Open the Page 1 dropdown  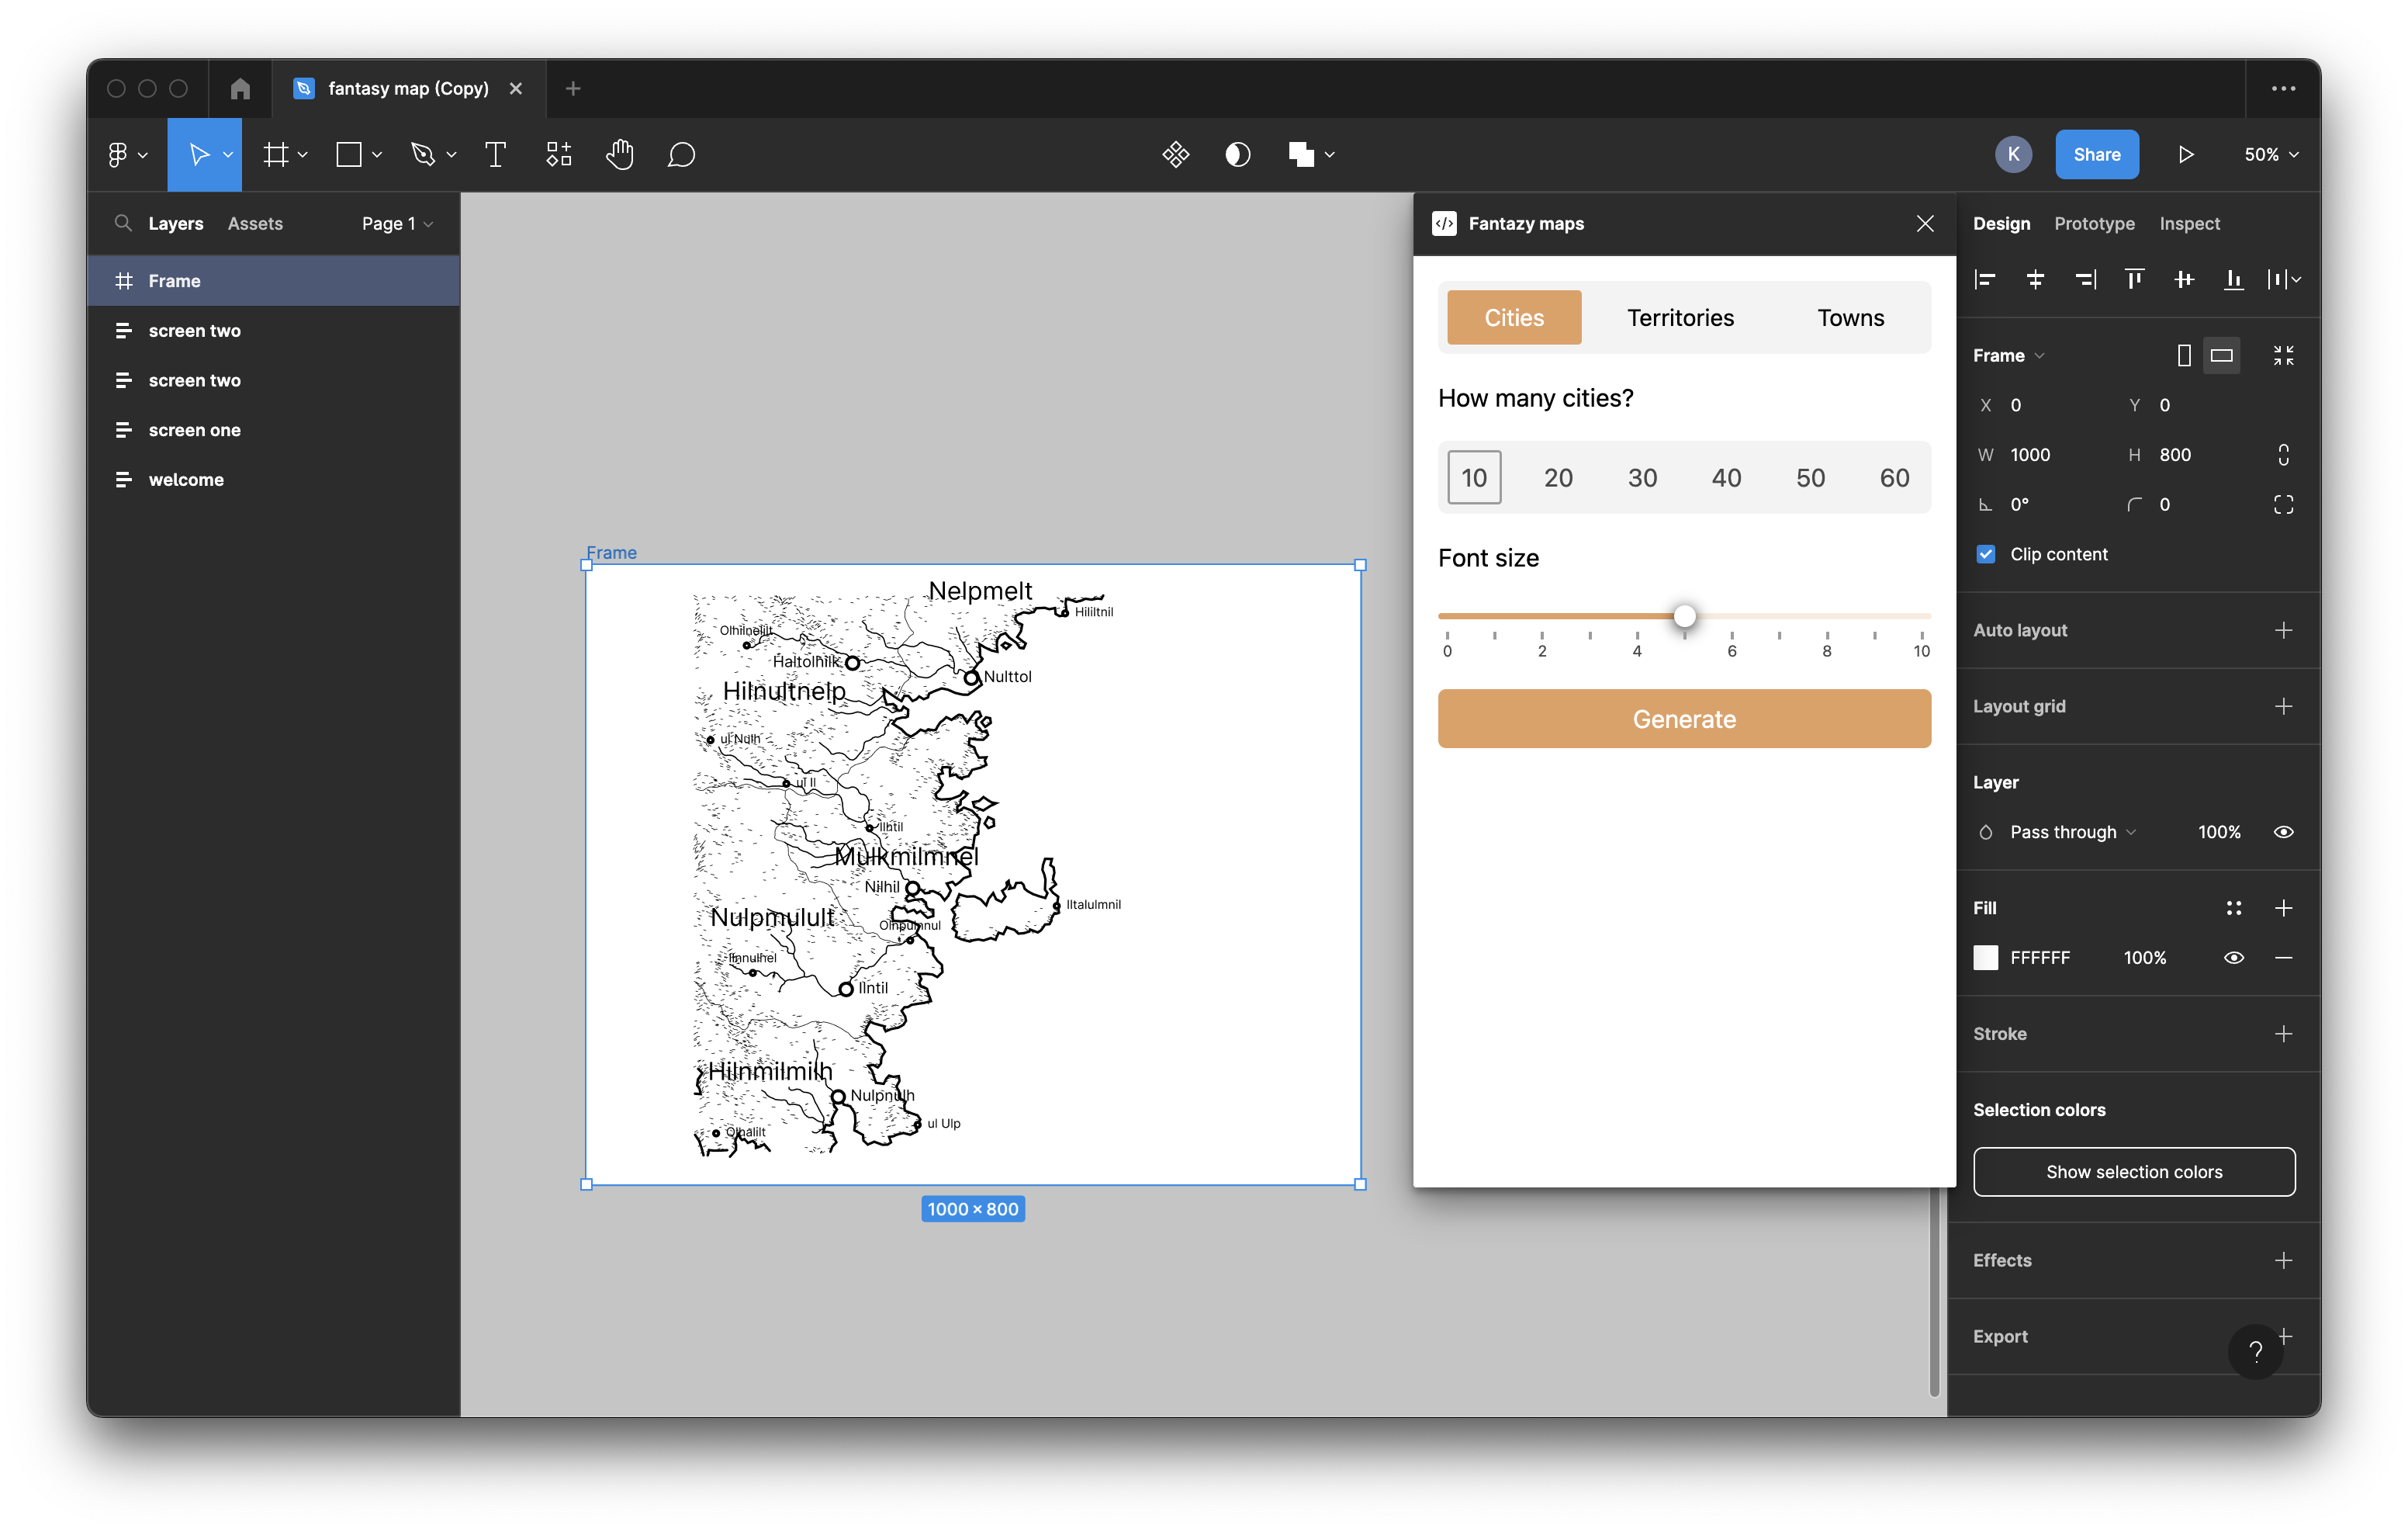(397, 224)
